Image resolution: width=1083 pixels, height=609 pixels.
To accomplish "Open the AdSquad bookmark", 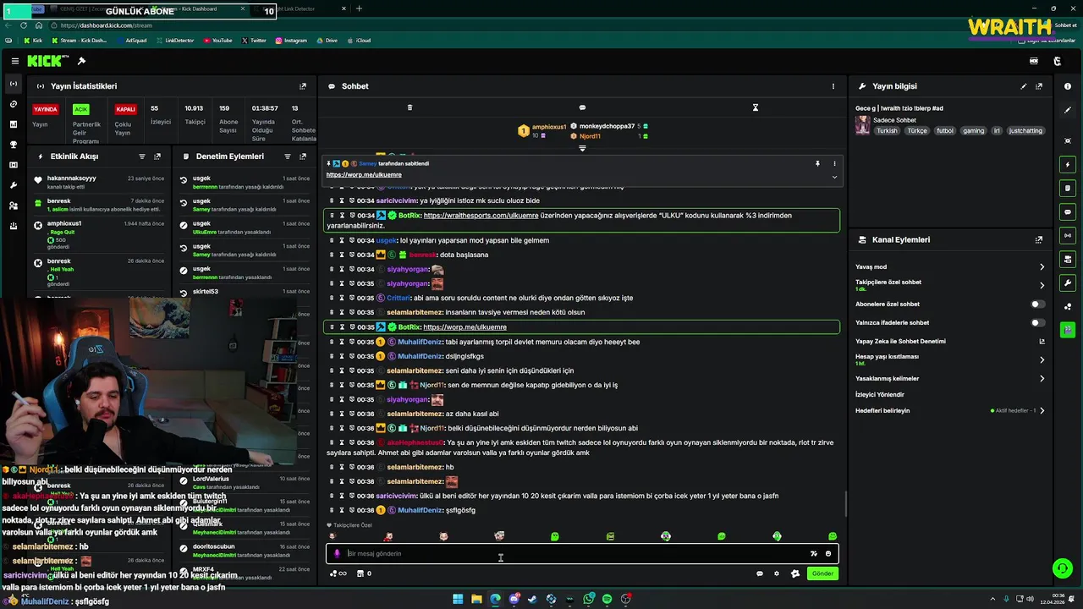I will [130, 41].
